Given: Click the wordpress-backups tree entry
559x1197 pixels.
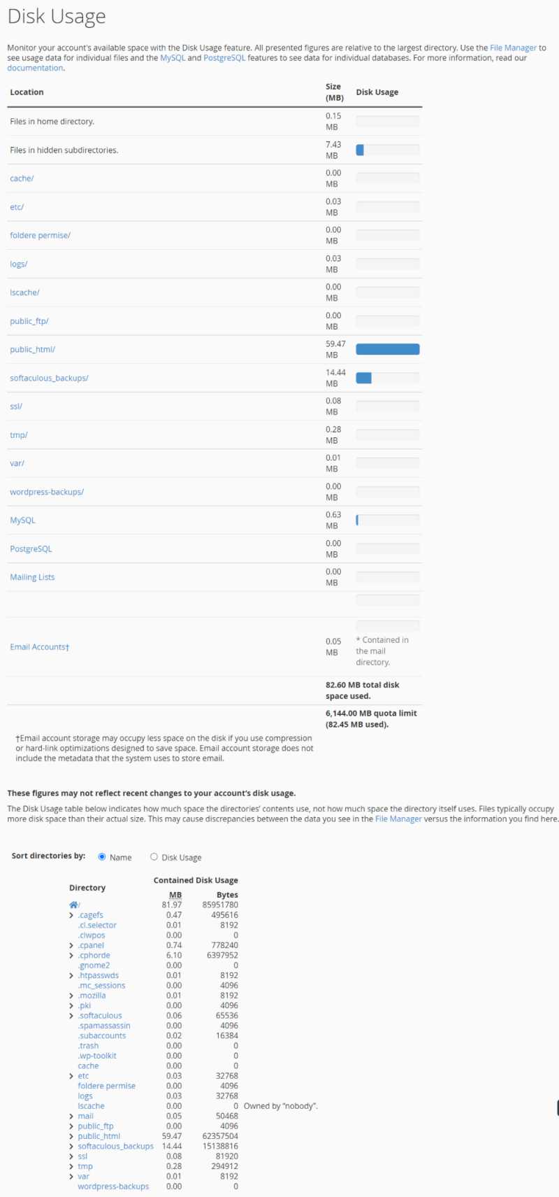Looking at the screenshot, I should (113, 1187).
